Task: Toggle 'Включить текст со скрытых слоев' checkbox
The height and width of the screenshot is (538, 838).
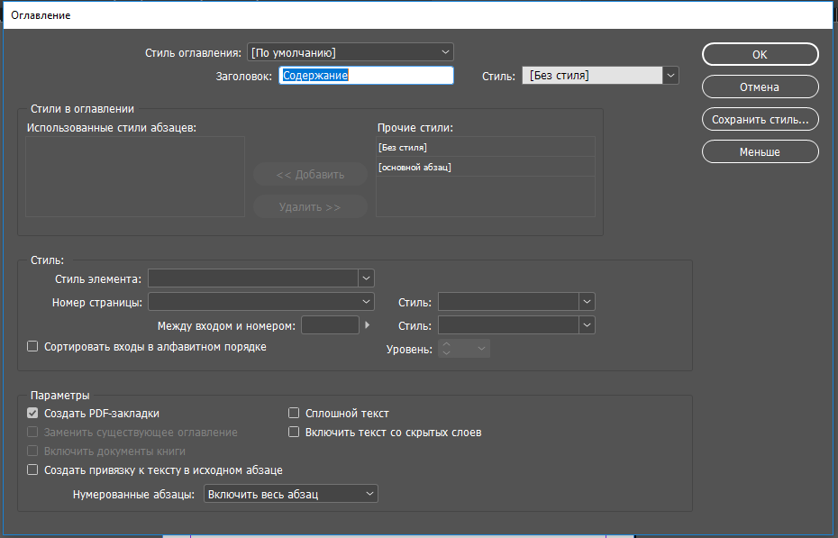Action: (294, 433)
